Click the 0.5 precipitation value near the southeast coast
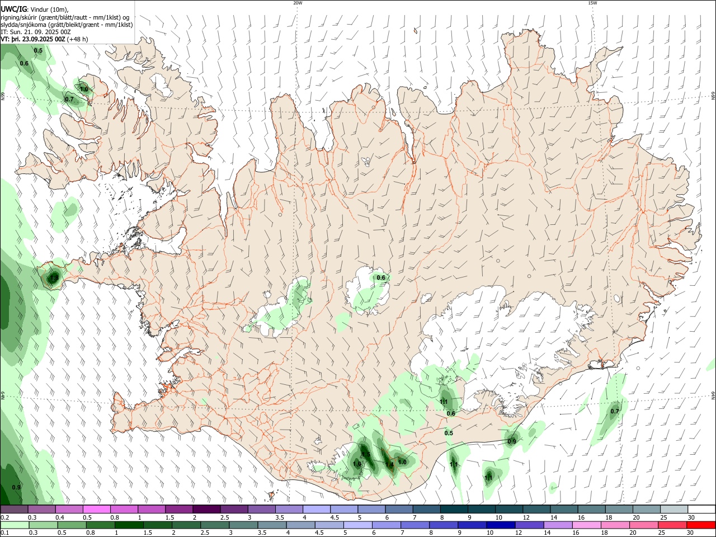 [449, 433]
